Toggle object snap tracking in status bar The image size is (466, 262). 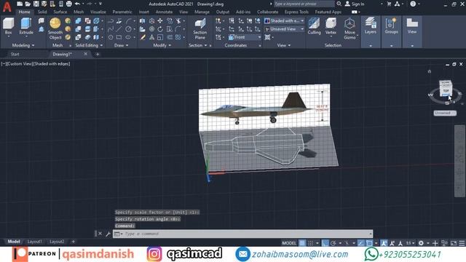coord(360,243)
